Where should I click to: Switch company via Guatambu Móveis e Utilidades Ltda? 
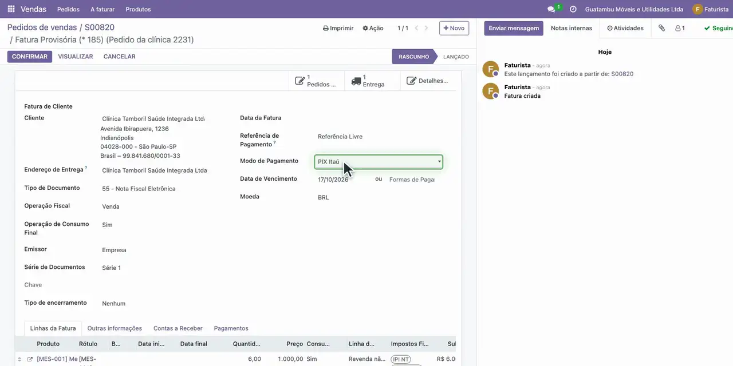[634, 9]
